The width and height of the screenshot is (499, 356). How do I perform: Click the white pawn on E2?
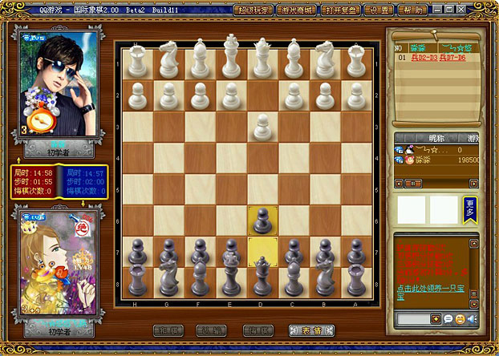pyautogui.click(x=231, y=96)
